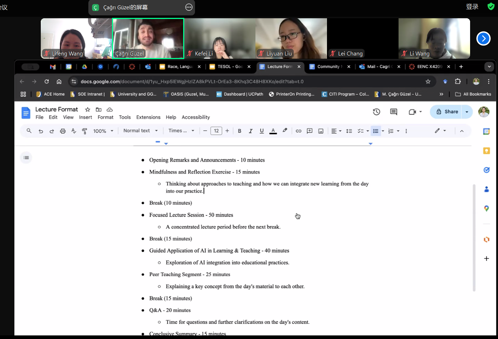Open the ACE Home bookmark
Screen dimensions: 498x339
click(x=50, y=94)
